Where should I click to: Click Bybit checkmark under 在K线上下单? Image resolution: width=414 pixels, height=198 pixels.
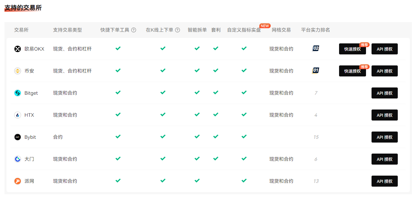(163, 137)
